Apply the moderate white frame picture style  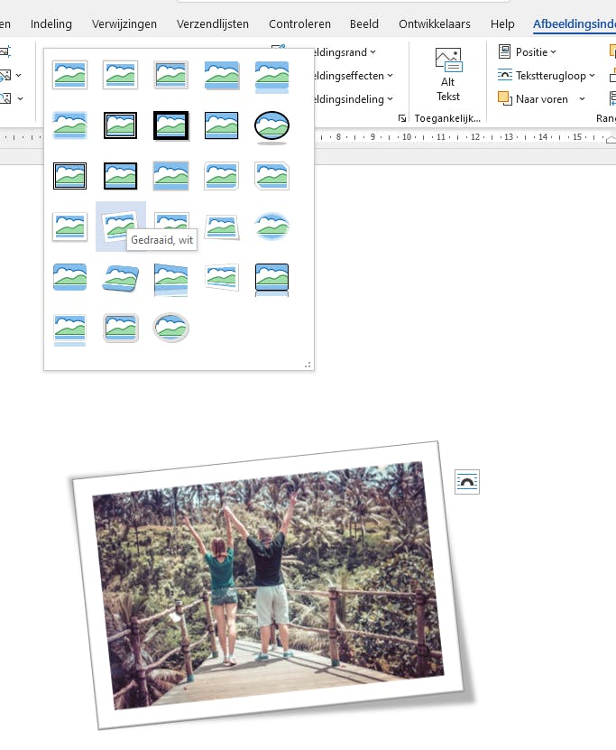[x=69, y=227]
